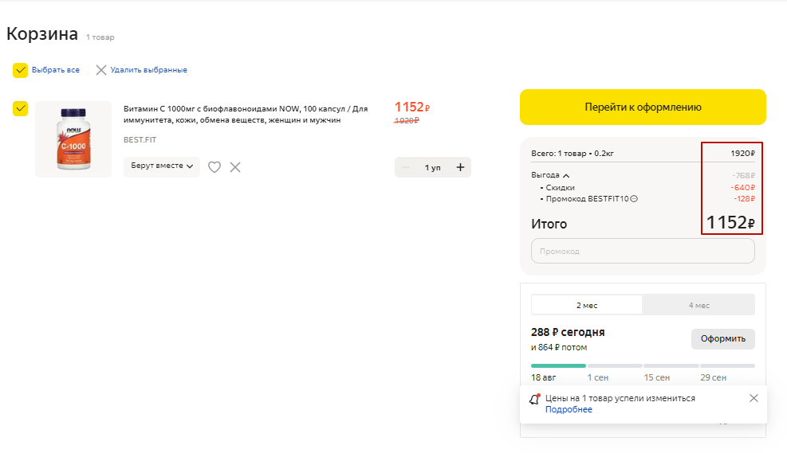
Task: Switch to the 4 мес installment tab
Action: [x=698, y=305]
